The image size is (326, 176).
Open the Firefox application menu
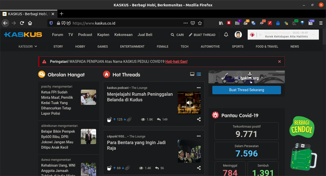[321, 23]
